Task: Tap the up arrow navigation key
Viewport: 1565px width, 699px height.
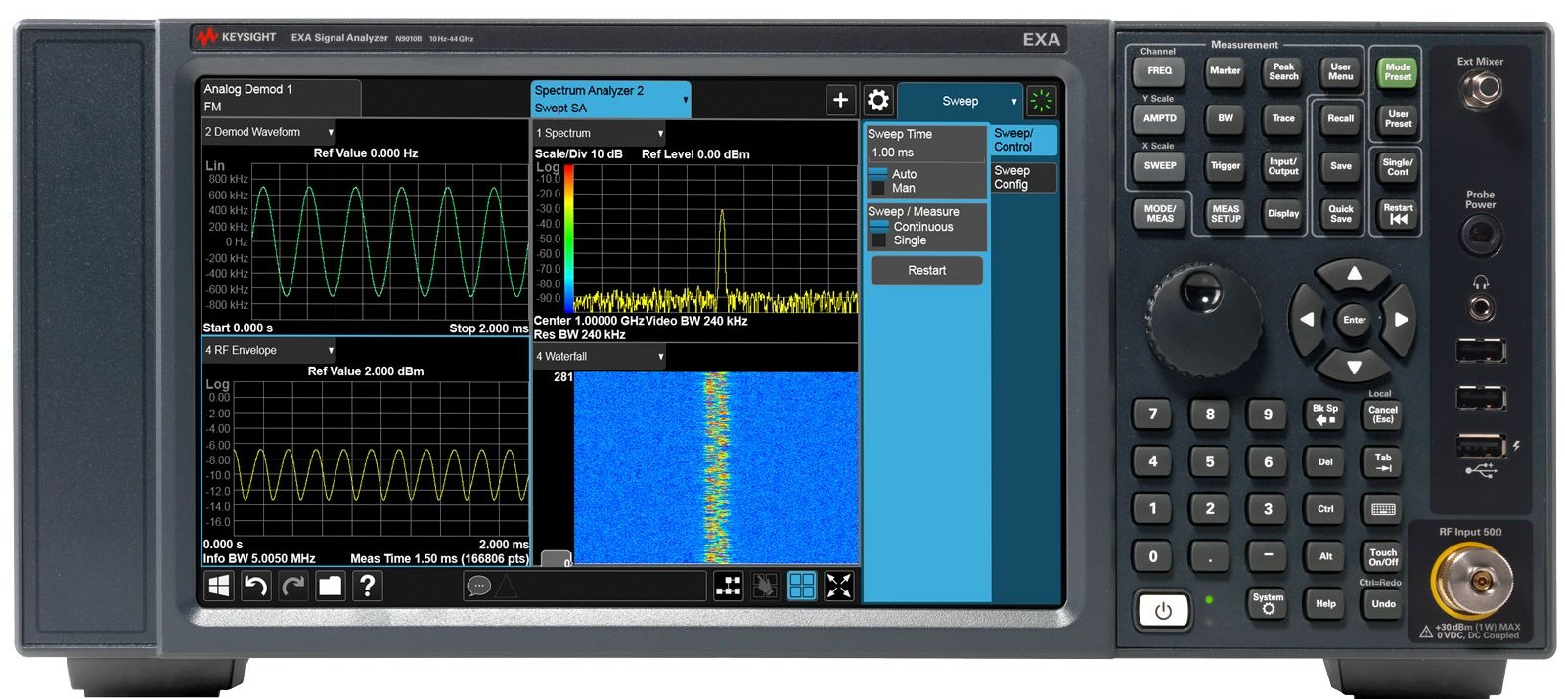Action: (x=1354, y=273)
